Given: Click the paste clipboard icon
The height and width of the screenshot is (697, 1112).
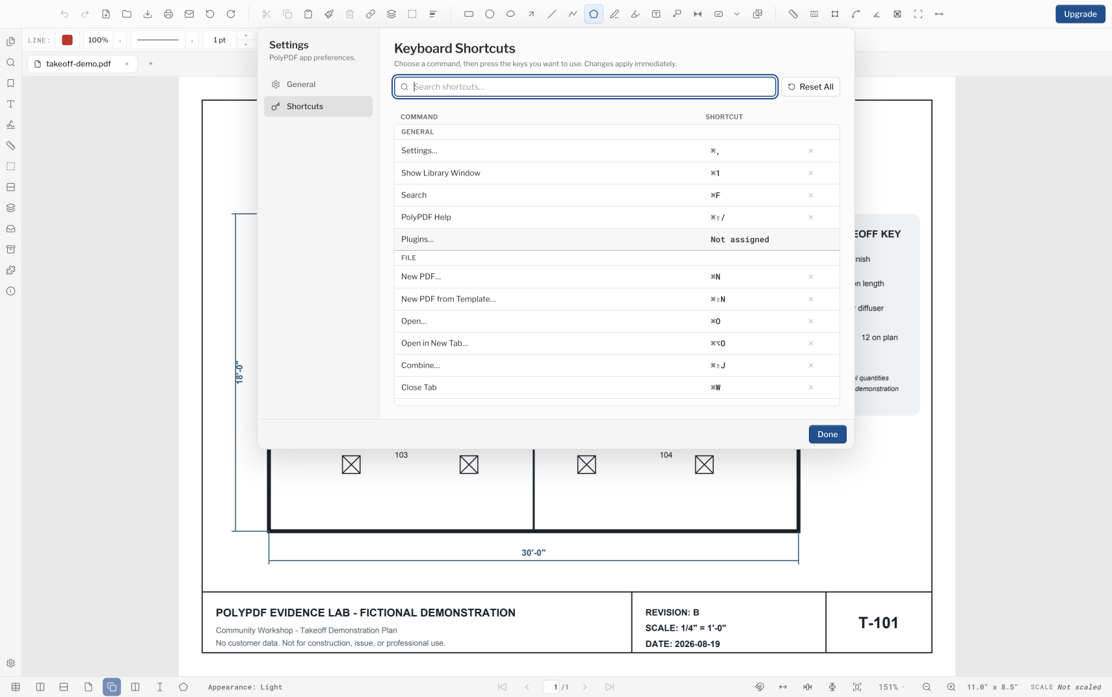Looking at the screenshot, I should click(x=308, y=14).
